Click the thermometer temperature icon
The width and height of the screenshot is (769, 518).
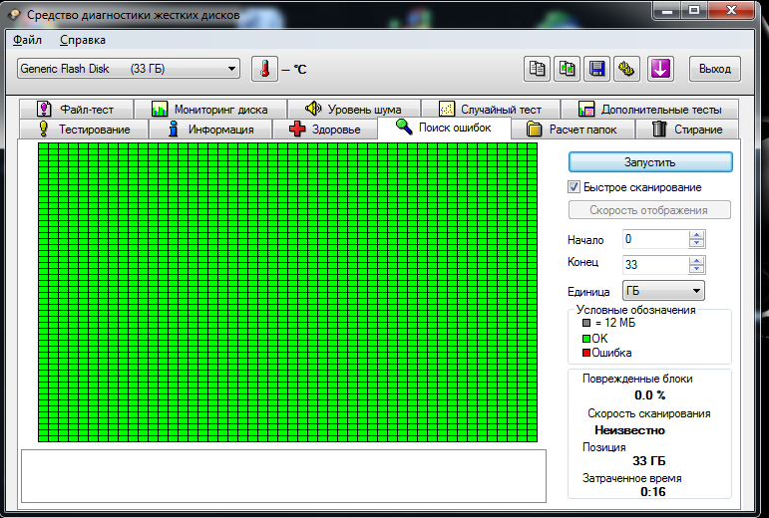[264, 69]
